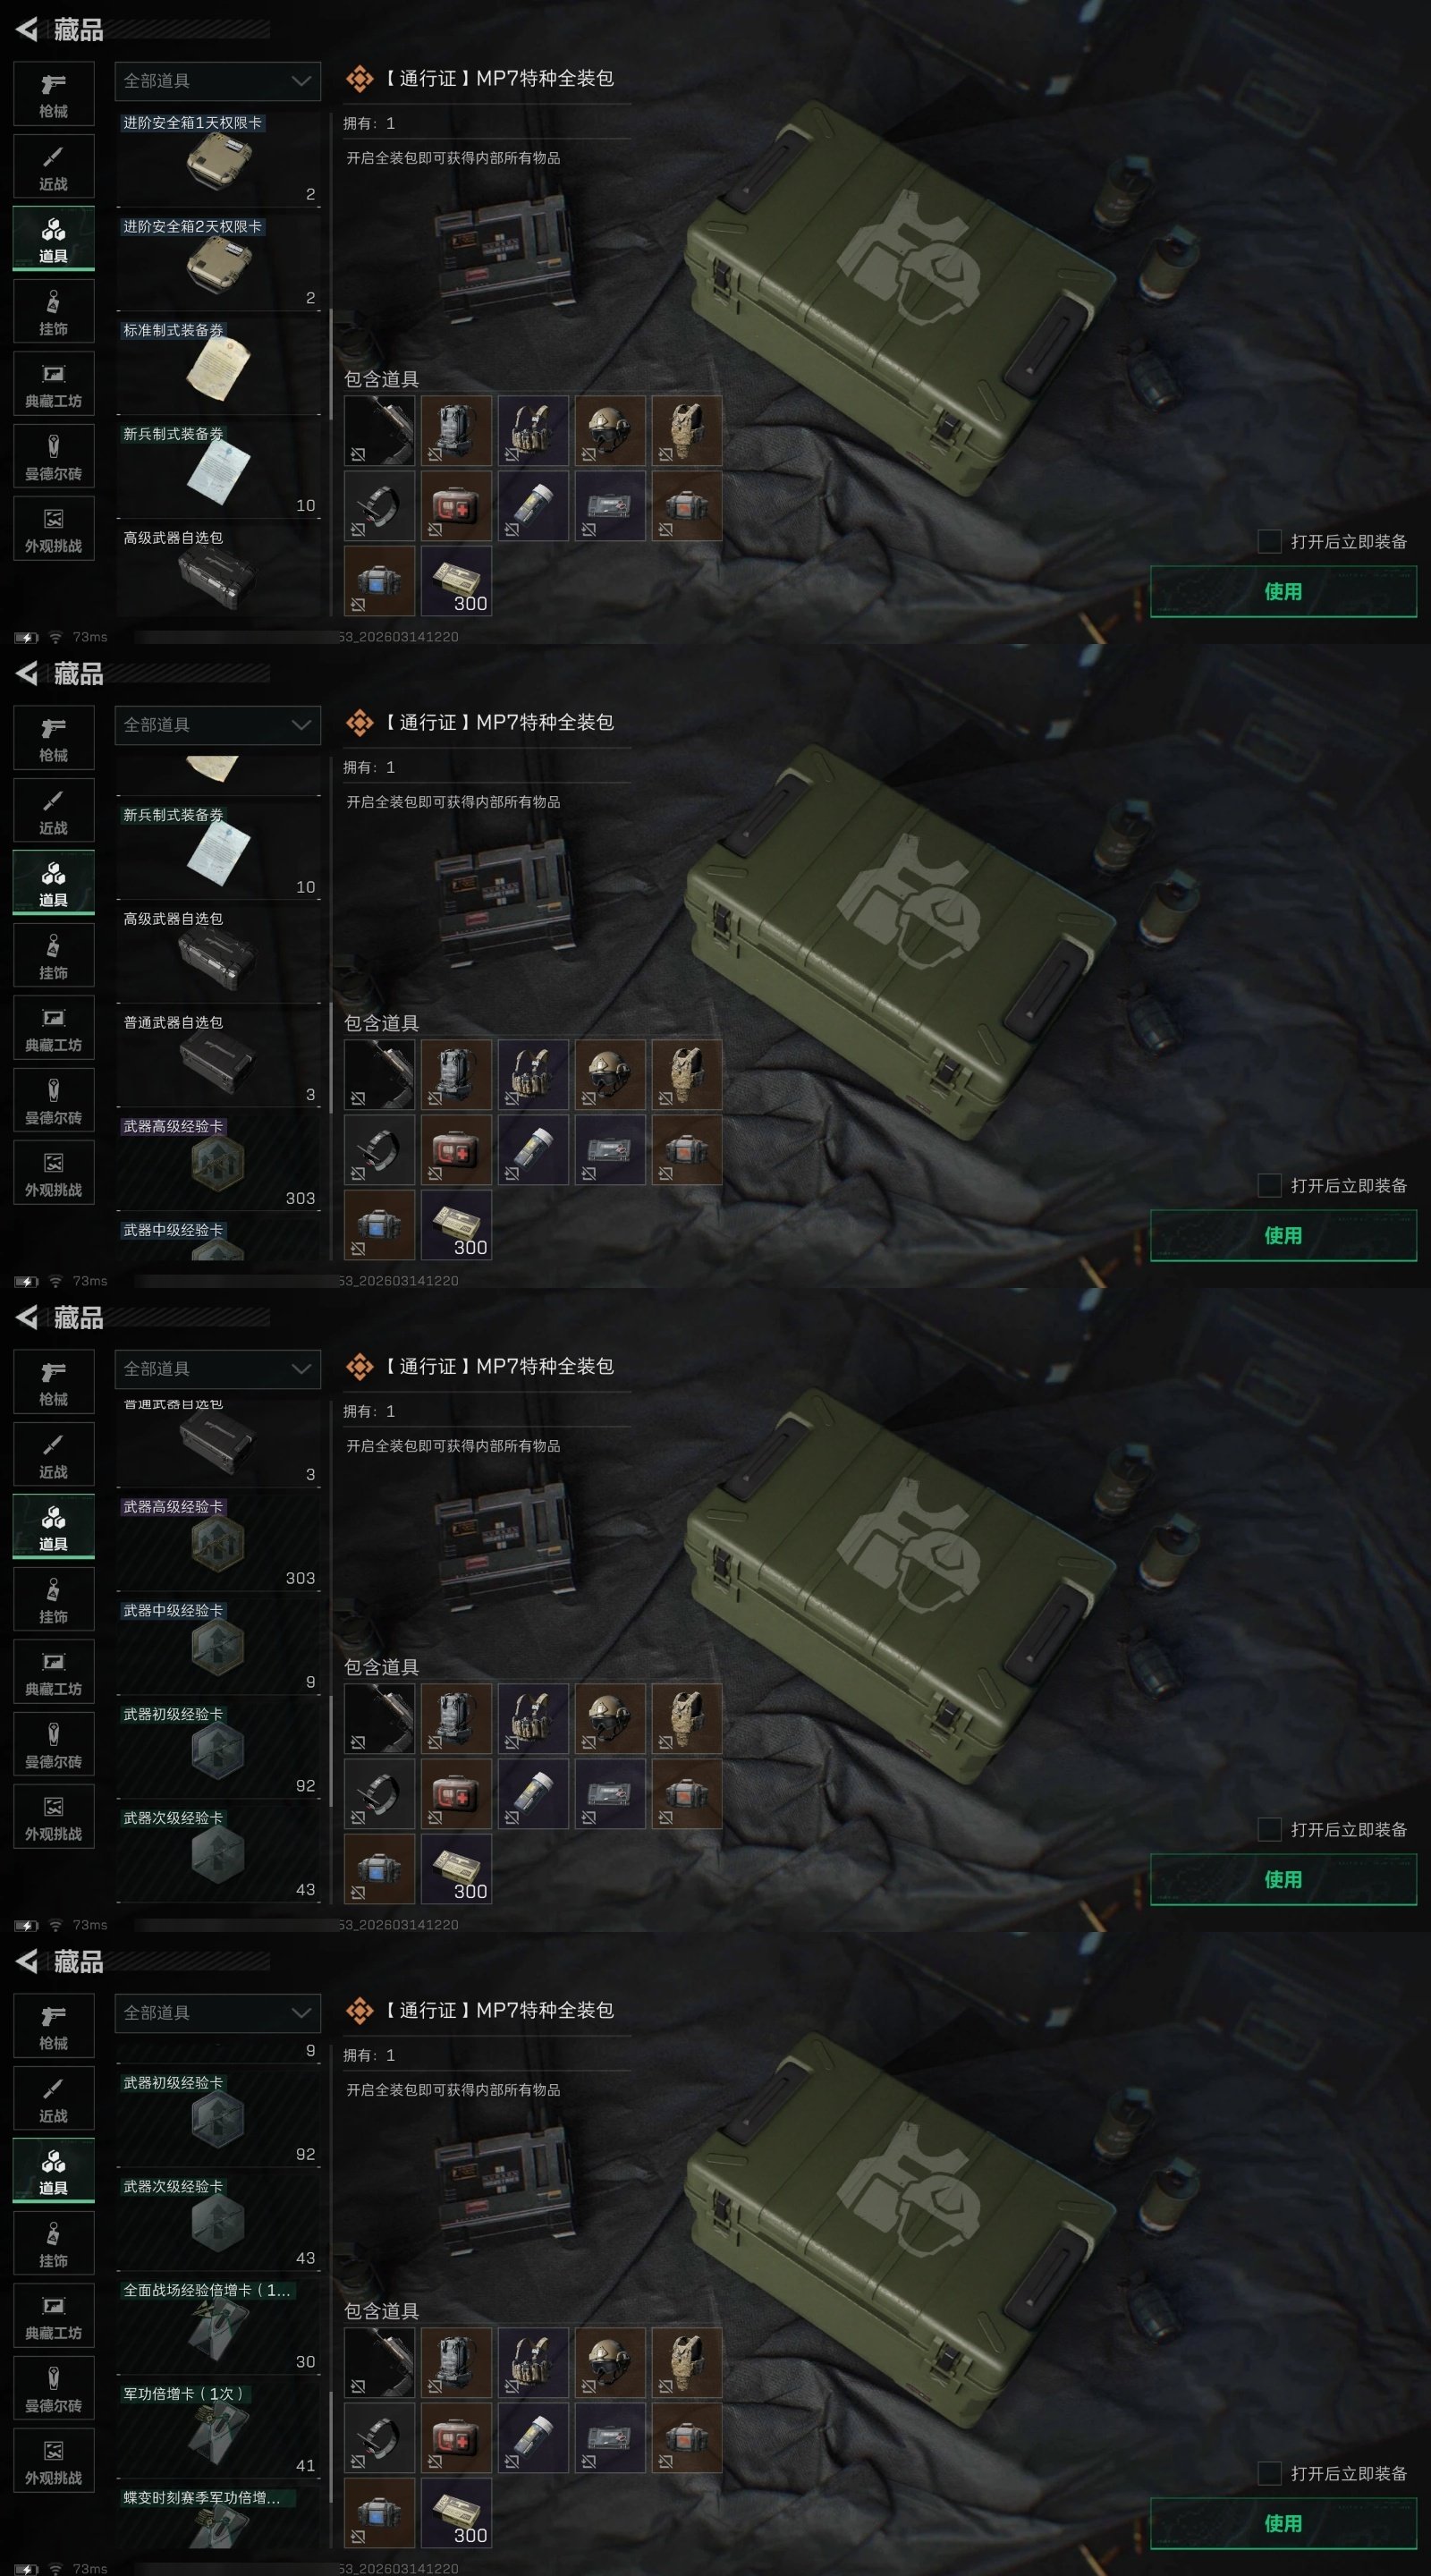
Task: Open 全部道具 filter dropdown in the third screenshot
Action: (x=218, y=1369)
